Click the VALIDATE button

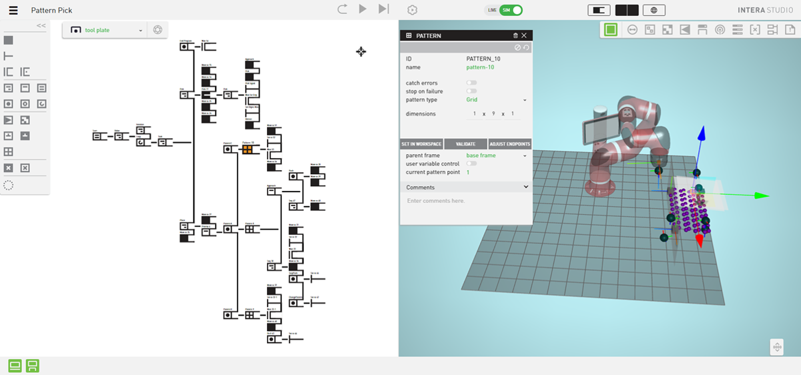pos(465,144)
